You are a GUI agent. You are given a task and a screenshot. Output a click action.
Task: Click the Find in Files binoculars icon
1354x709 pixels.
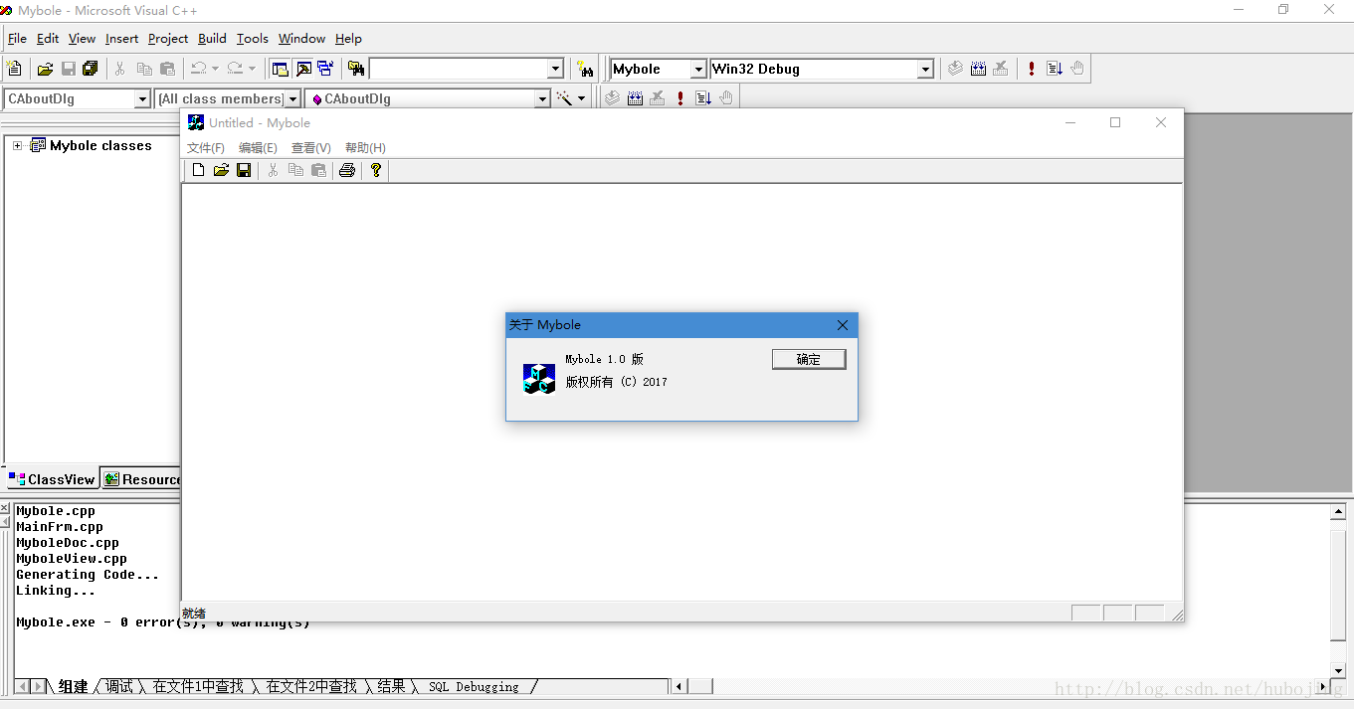click(x=355, y=69)
